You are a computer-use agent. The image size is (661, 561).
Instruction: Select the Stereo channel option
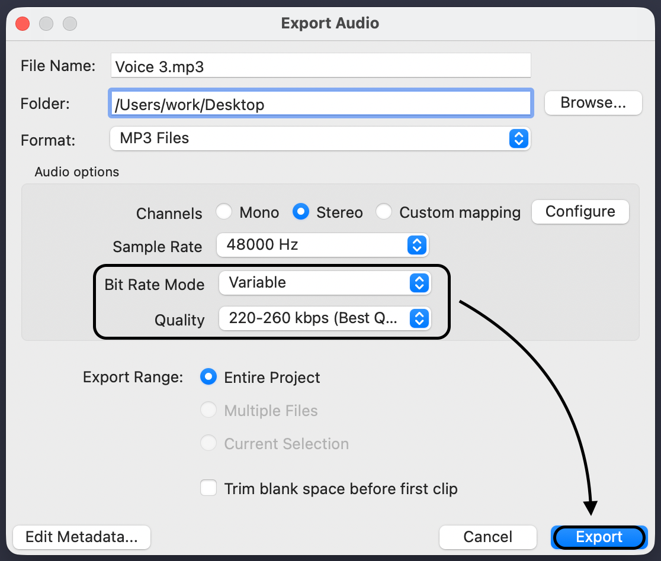(301, 212)
